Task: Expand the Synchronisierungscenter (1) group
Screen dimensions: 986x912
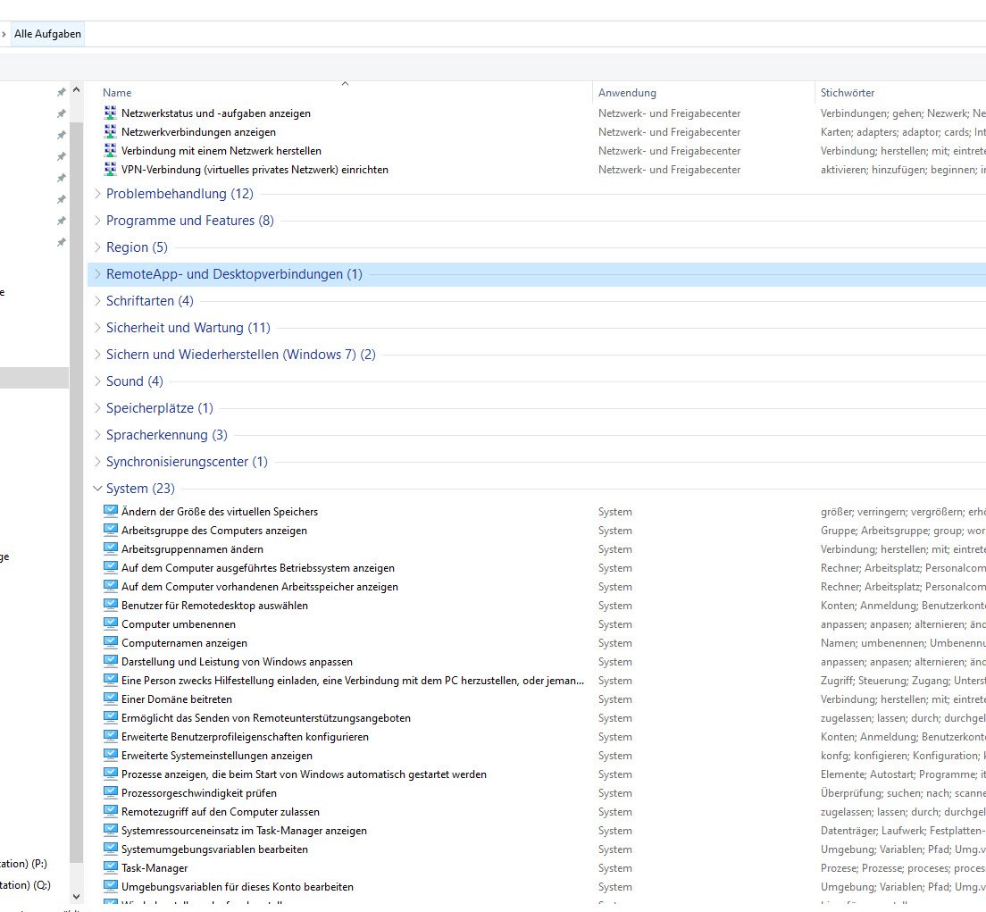Action: point(97,462)
